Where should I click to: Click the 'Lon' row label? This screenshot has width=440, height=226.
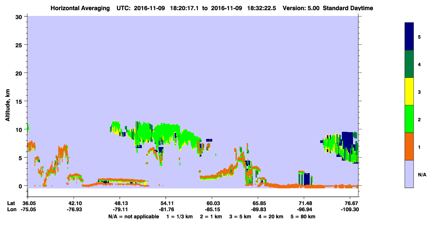[11, 209]
